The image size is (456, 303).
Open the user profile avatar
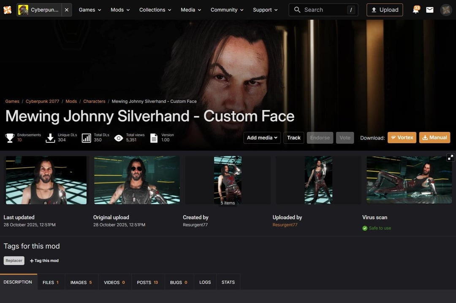pos(445,10)
